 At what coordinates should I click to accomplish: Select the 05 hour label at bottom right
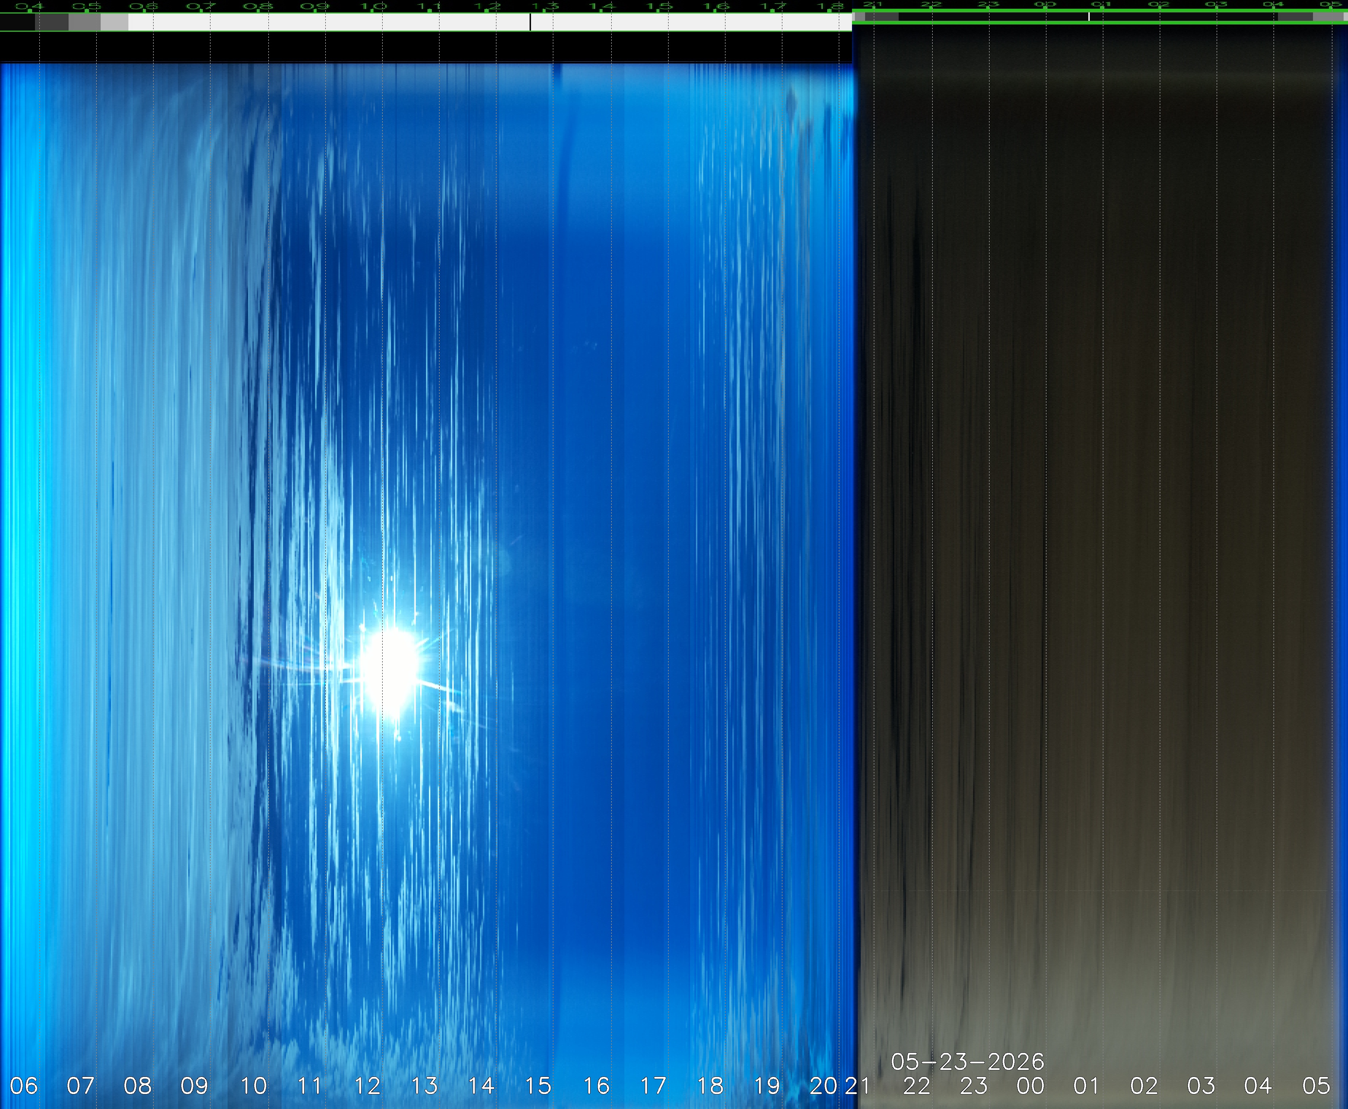tap(1316, 1085)
